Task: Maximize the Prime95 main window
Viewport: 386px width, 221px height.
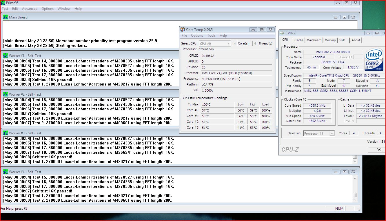Action: [x=347, y=3]
